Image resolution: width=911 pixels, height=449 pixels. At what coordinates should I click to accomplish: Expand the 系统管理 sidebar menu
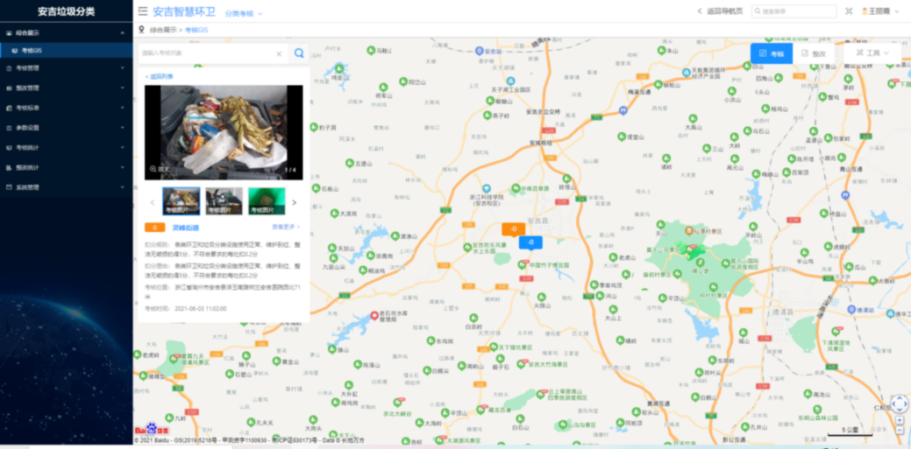pyautogui.click(x=66, y=187)
